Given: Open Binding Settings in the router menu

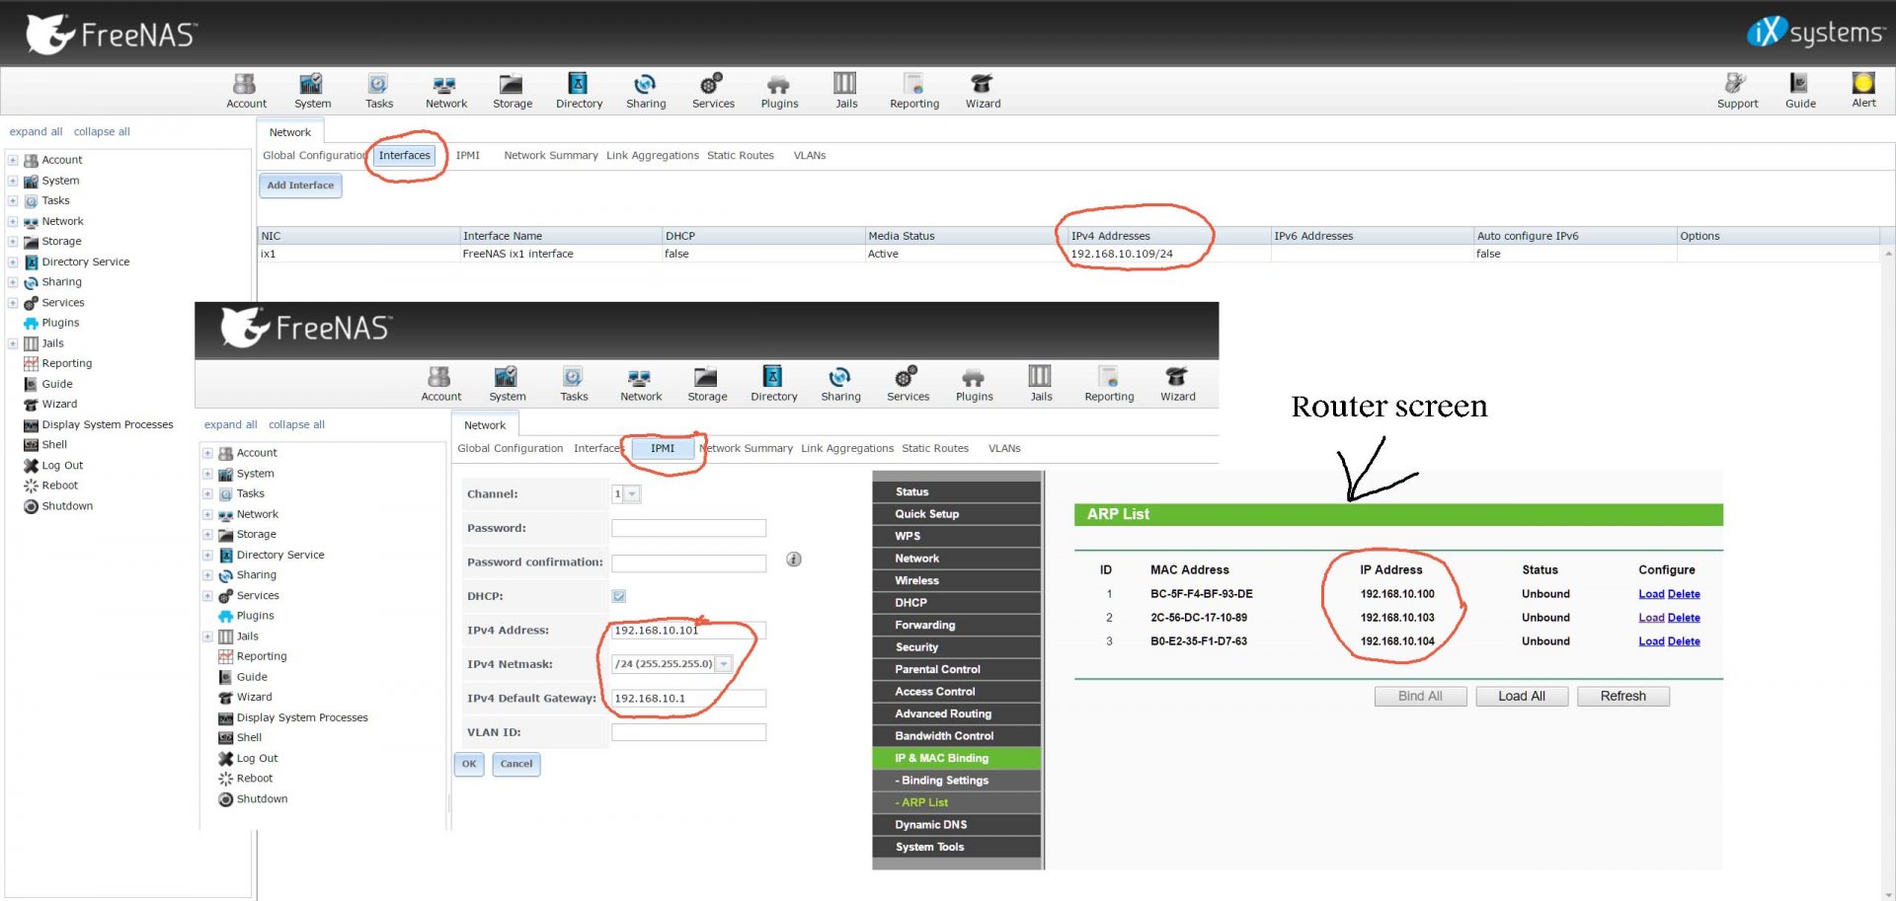Looking at the screenshot, I should point(956,781).
